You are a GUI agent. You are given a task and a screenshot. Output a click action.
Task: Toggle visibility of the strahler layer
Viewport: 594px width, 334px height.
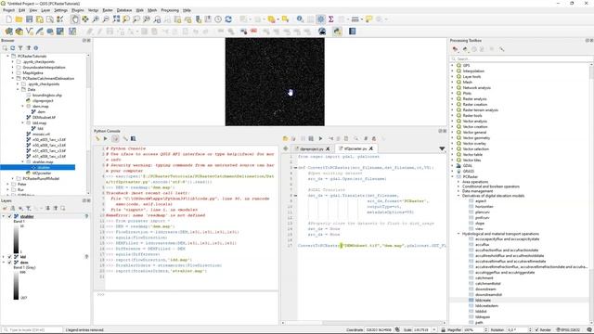(10, 216)
